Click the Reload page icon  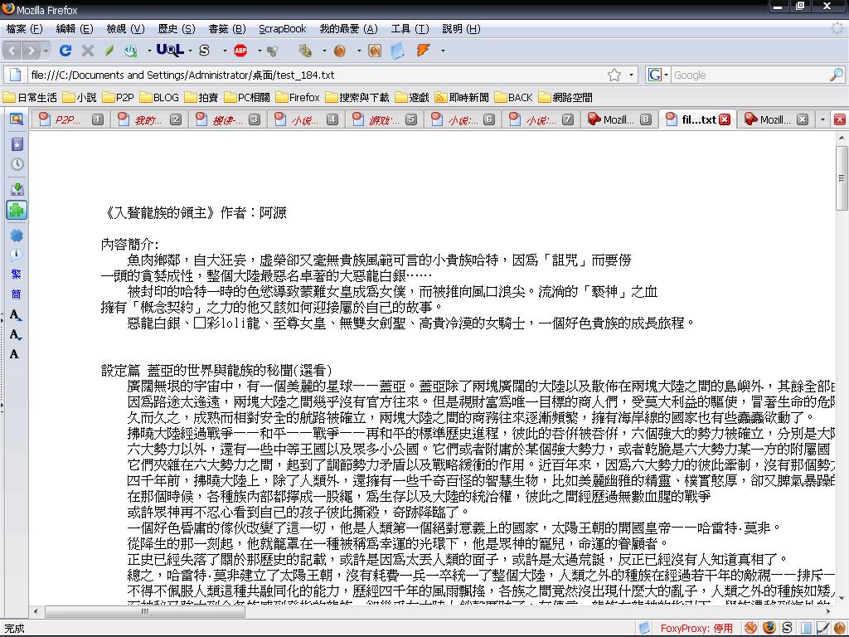coord(65,51)
